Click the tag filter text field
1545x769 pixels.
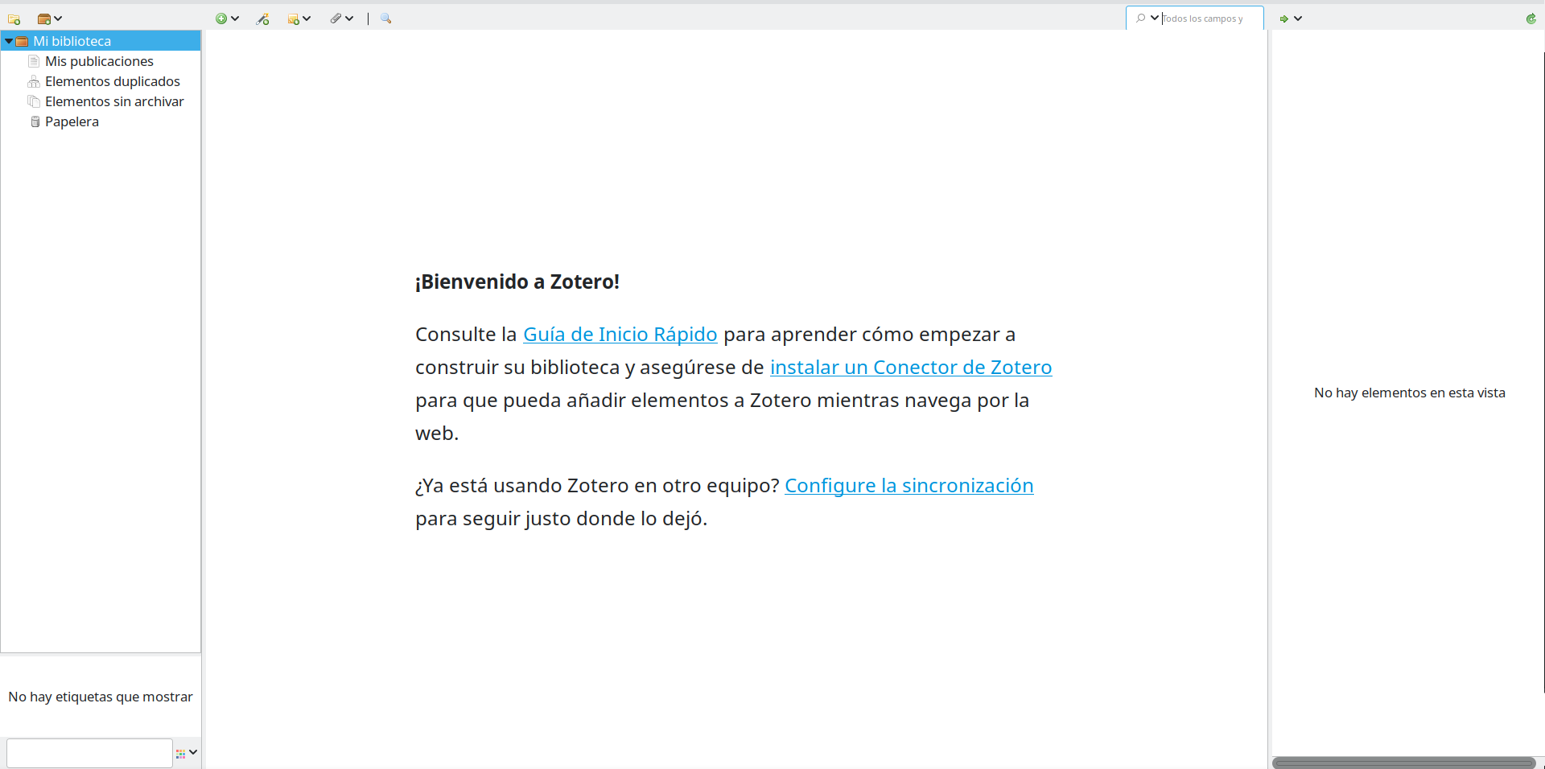click(89, 753)
